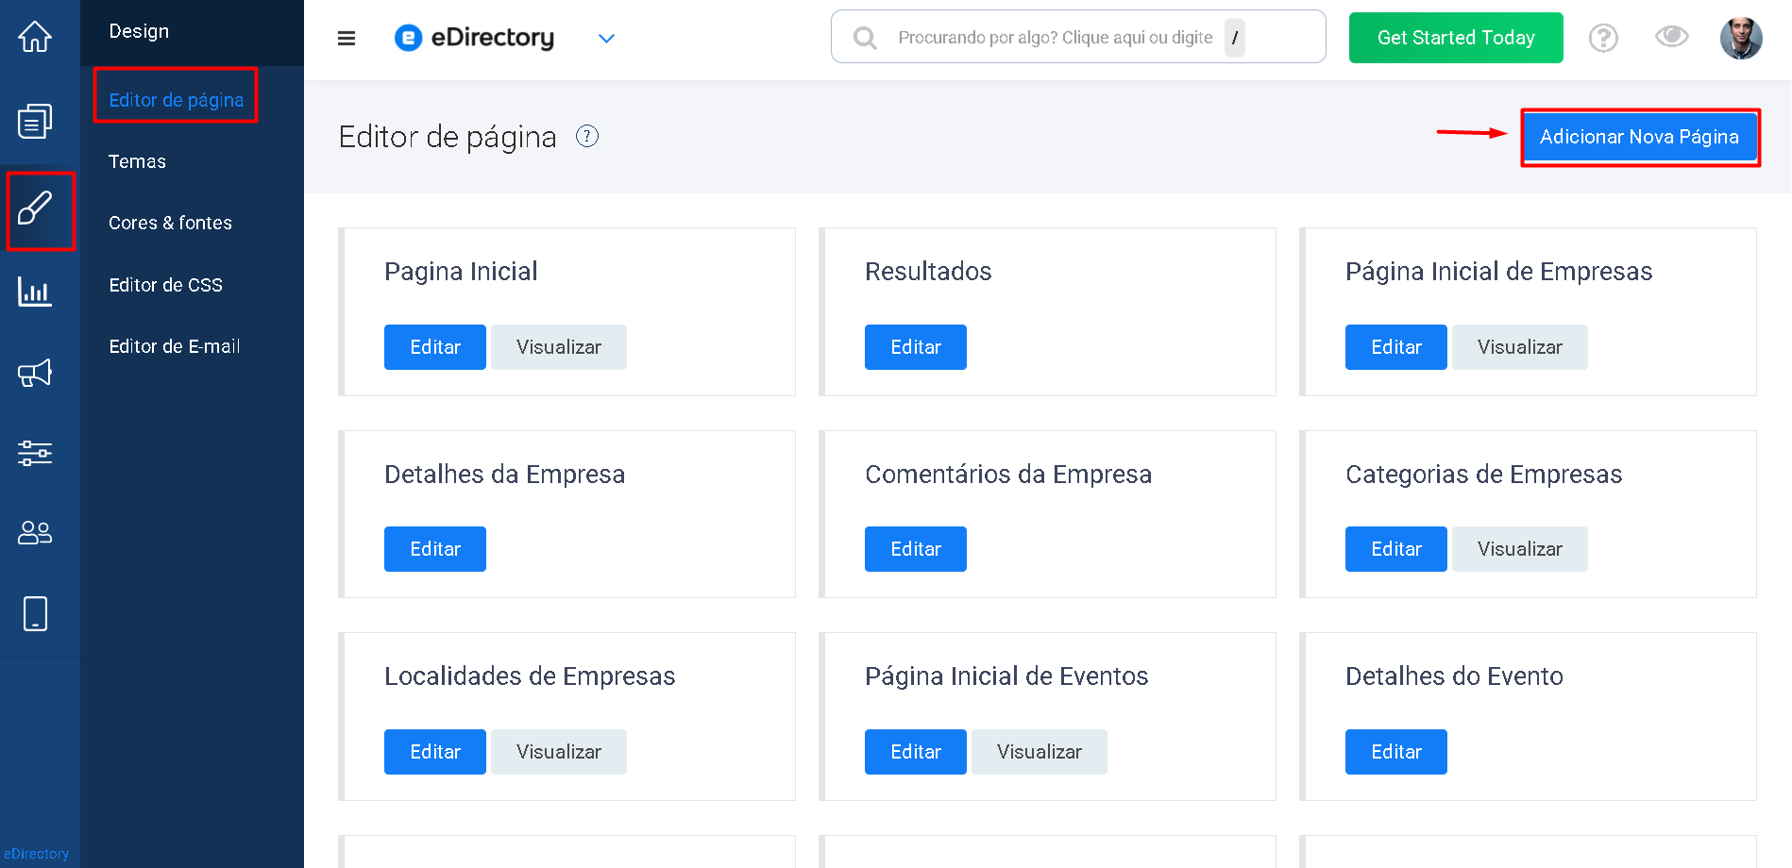Toggle the hamburger menu icon
Viewport: 1792px width, 868px height.
347,39
